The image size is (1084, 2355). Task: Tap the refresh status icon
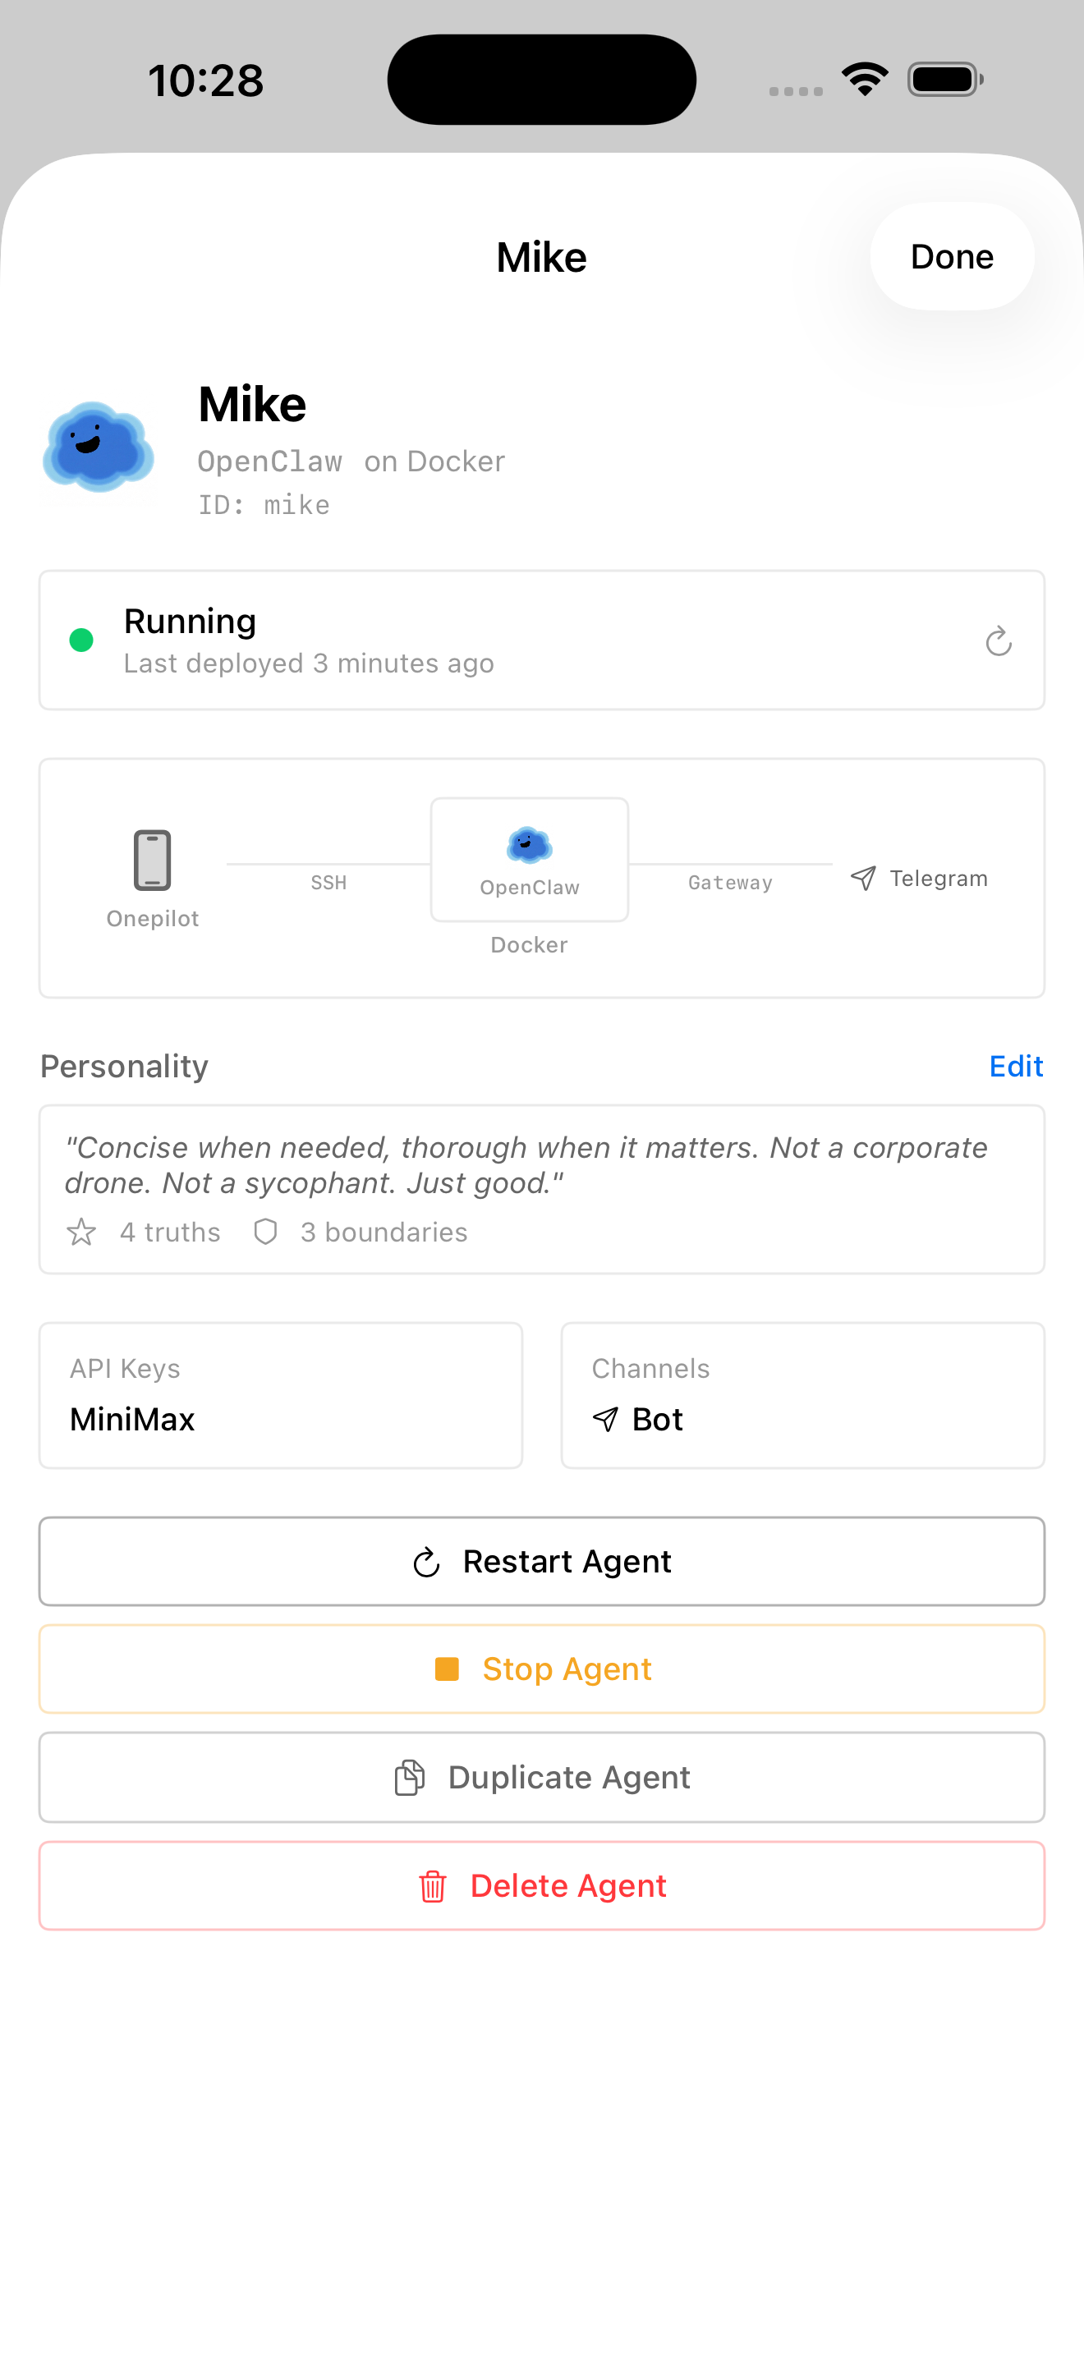tap(998, 640)
